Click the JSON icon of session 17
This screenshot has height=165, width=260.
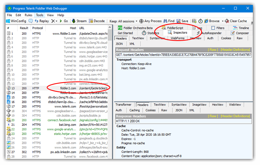click(x=9, y=106)
